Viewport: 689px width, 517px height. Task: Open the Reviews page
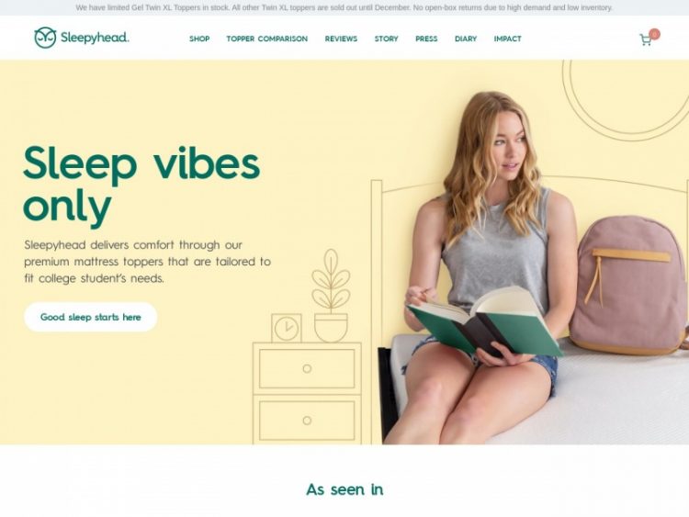(x=341, y=39)
